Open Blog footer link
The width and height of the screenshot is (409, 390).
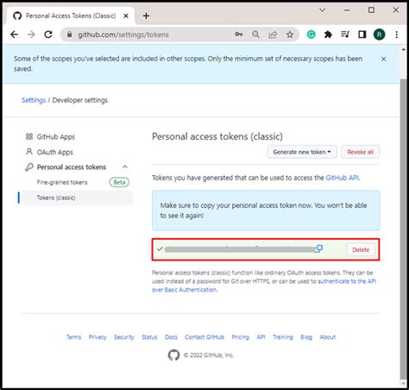[306, 337]
